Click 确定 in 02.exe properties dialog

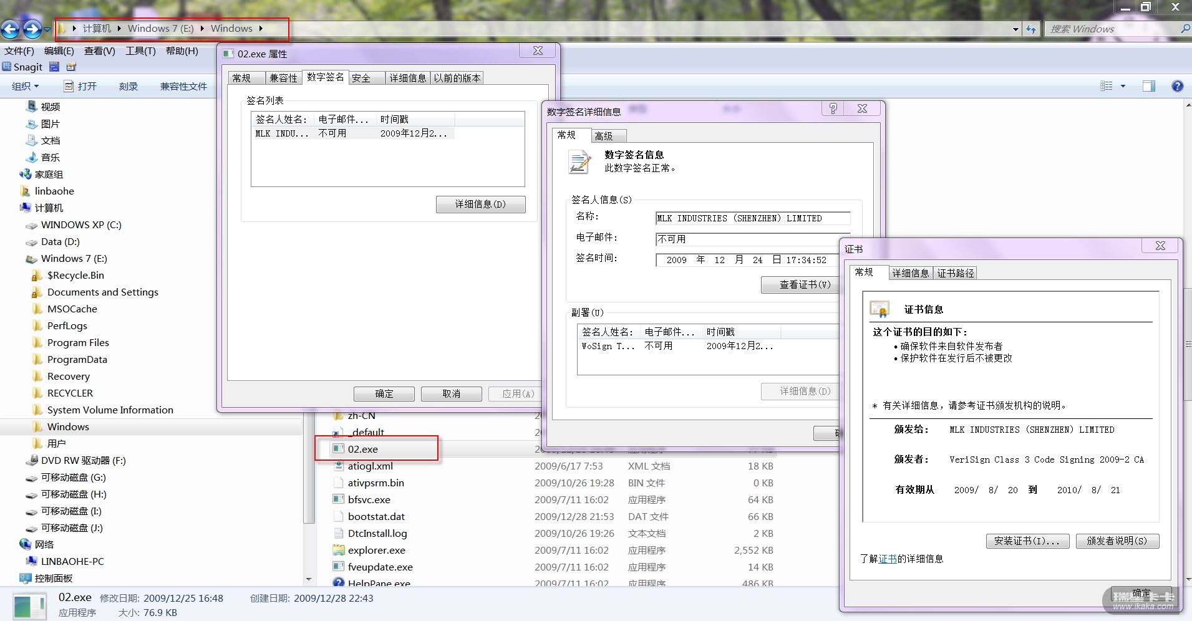pyautogui.click(x=384, y=393)
